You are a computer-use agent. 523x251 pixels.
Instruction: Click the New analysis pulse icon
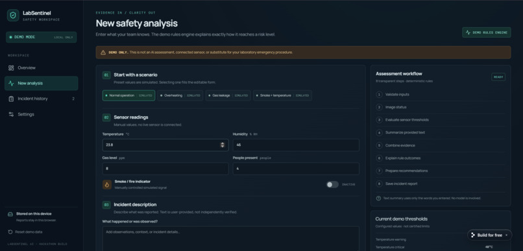[11, 83]
